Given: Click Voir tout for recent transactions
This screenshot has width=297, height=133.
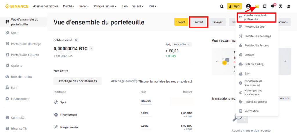Looking at the screenshot, I should (x=284, y=98).
